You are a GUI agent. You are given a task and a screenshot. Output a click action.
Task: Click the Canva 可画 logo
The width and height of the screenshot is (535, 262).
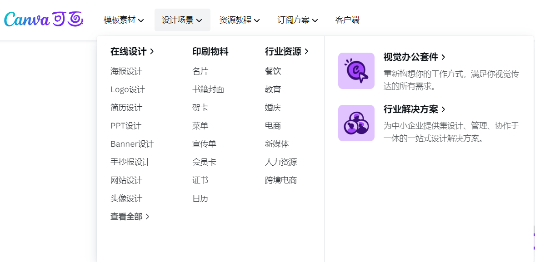pyautogui.click(x=44, y=20)
